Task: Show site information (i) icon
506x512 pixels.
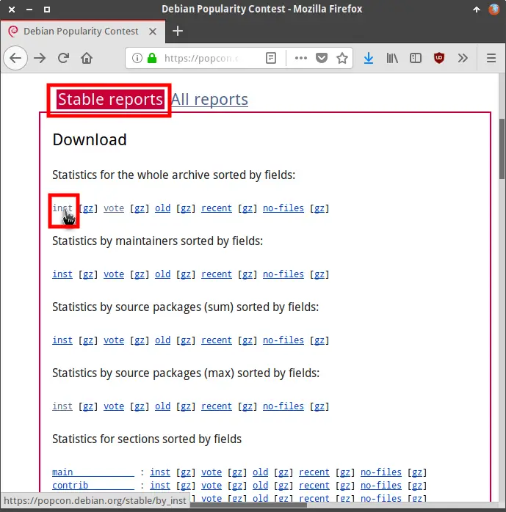Action: point(137,59)
